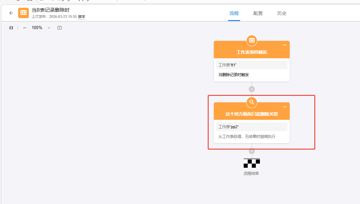The image size is (360, 204).
Task: Fit the canvas with the fit-screen icon
Action: (60, 28)
